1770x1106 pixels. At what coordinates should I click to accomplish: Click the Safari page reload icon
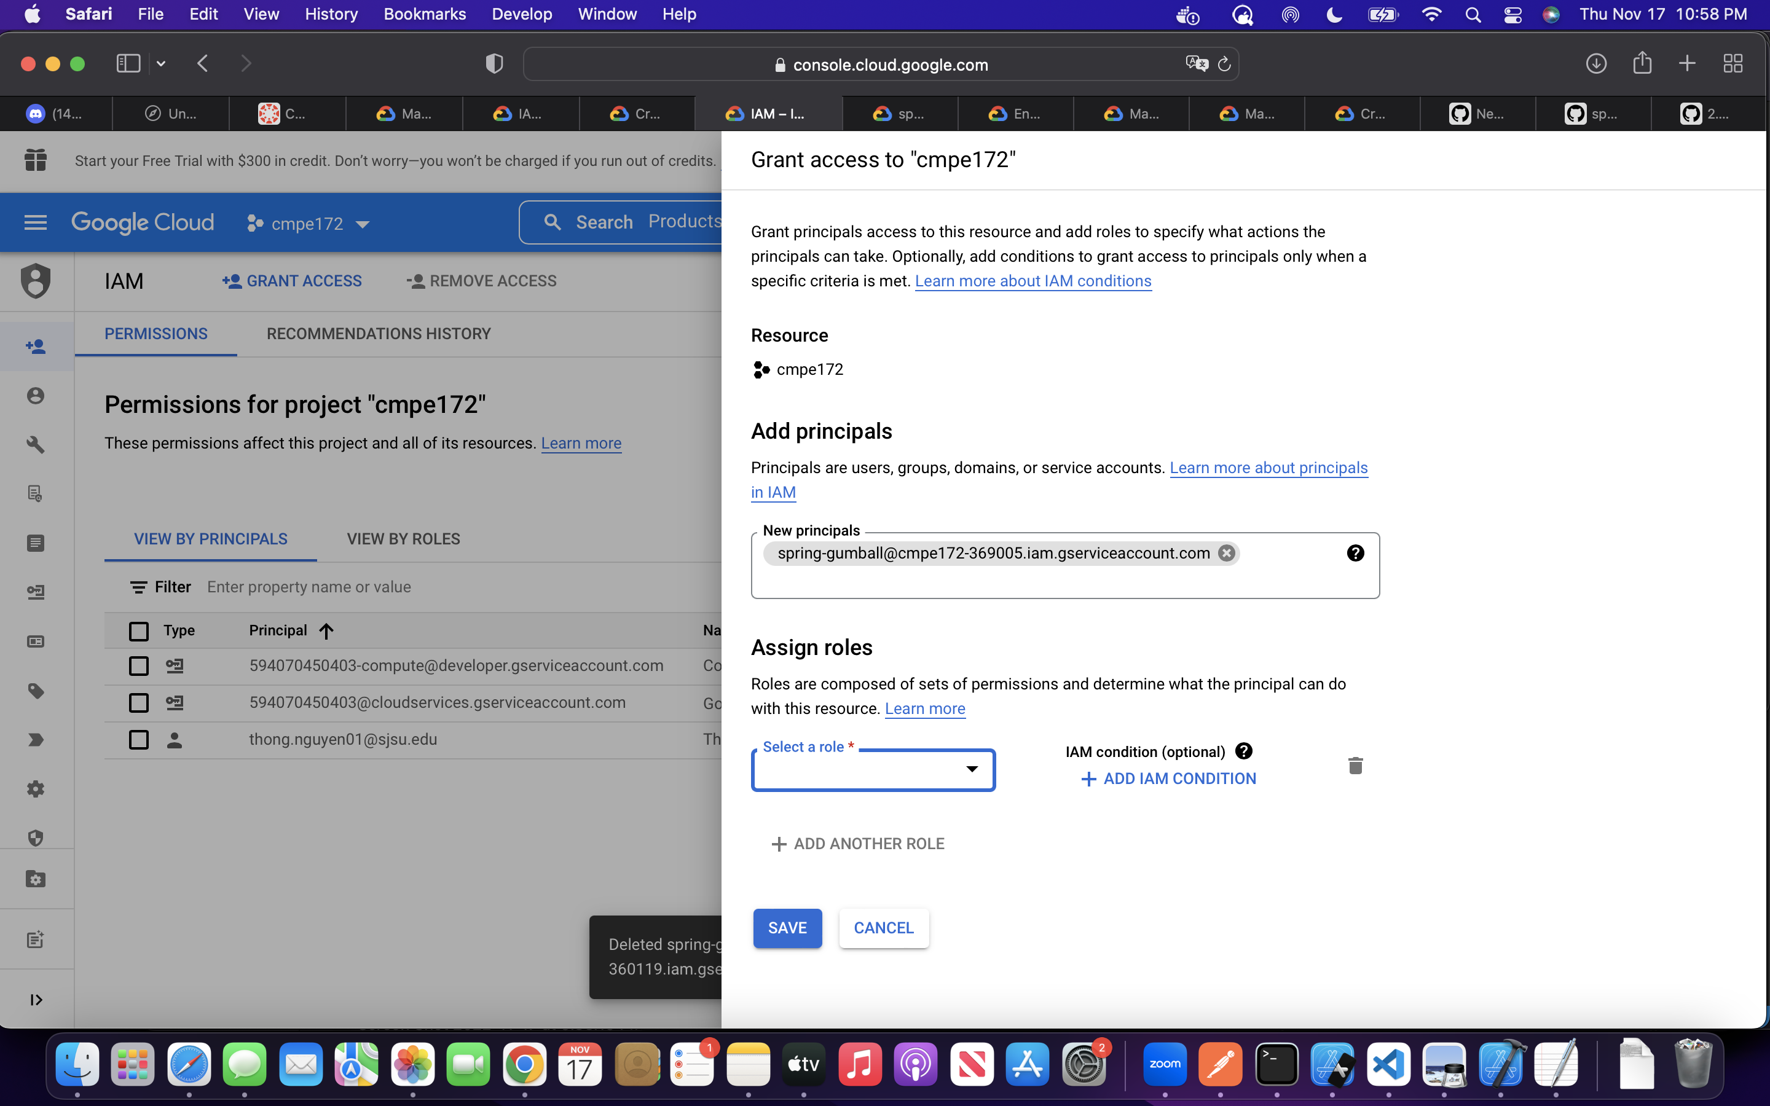coord(1224,65)
